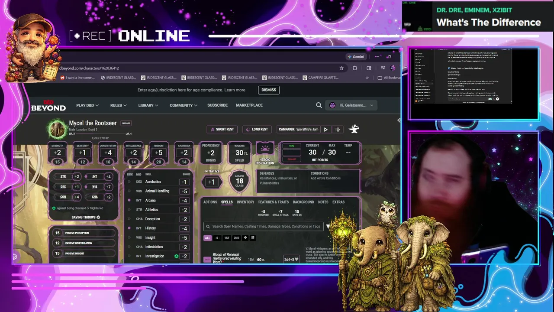
Task: Click the Insight proficiency dot
Action: 129,237
